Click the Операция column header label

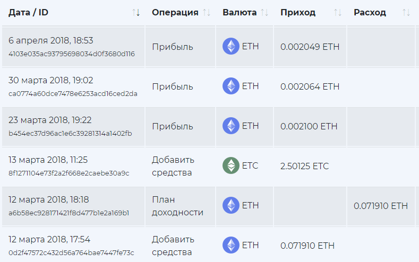point(175,12)
